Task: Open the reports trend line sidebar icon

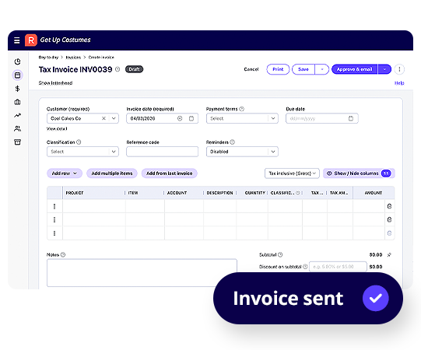Action: (x=17, y=115)
